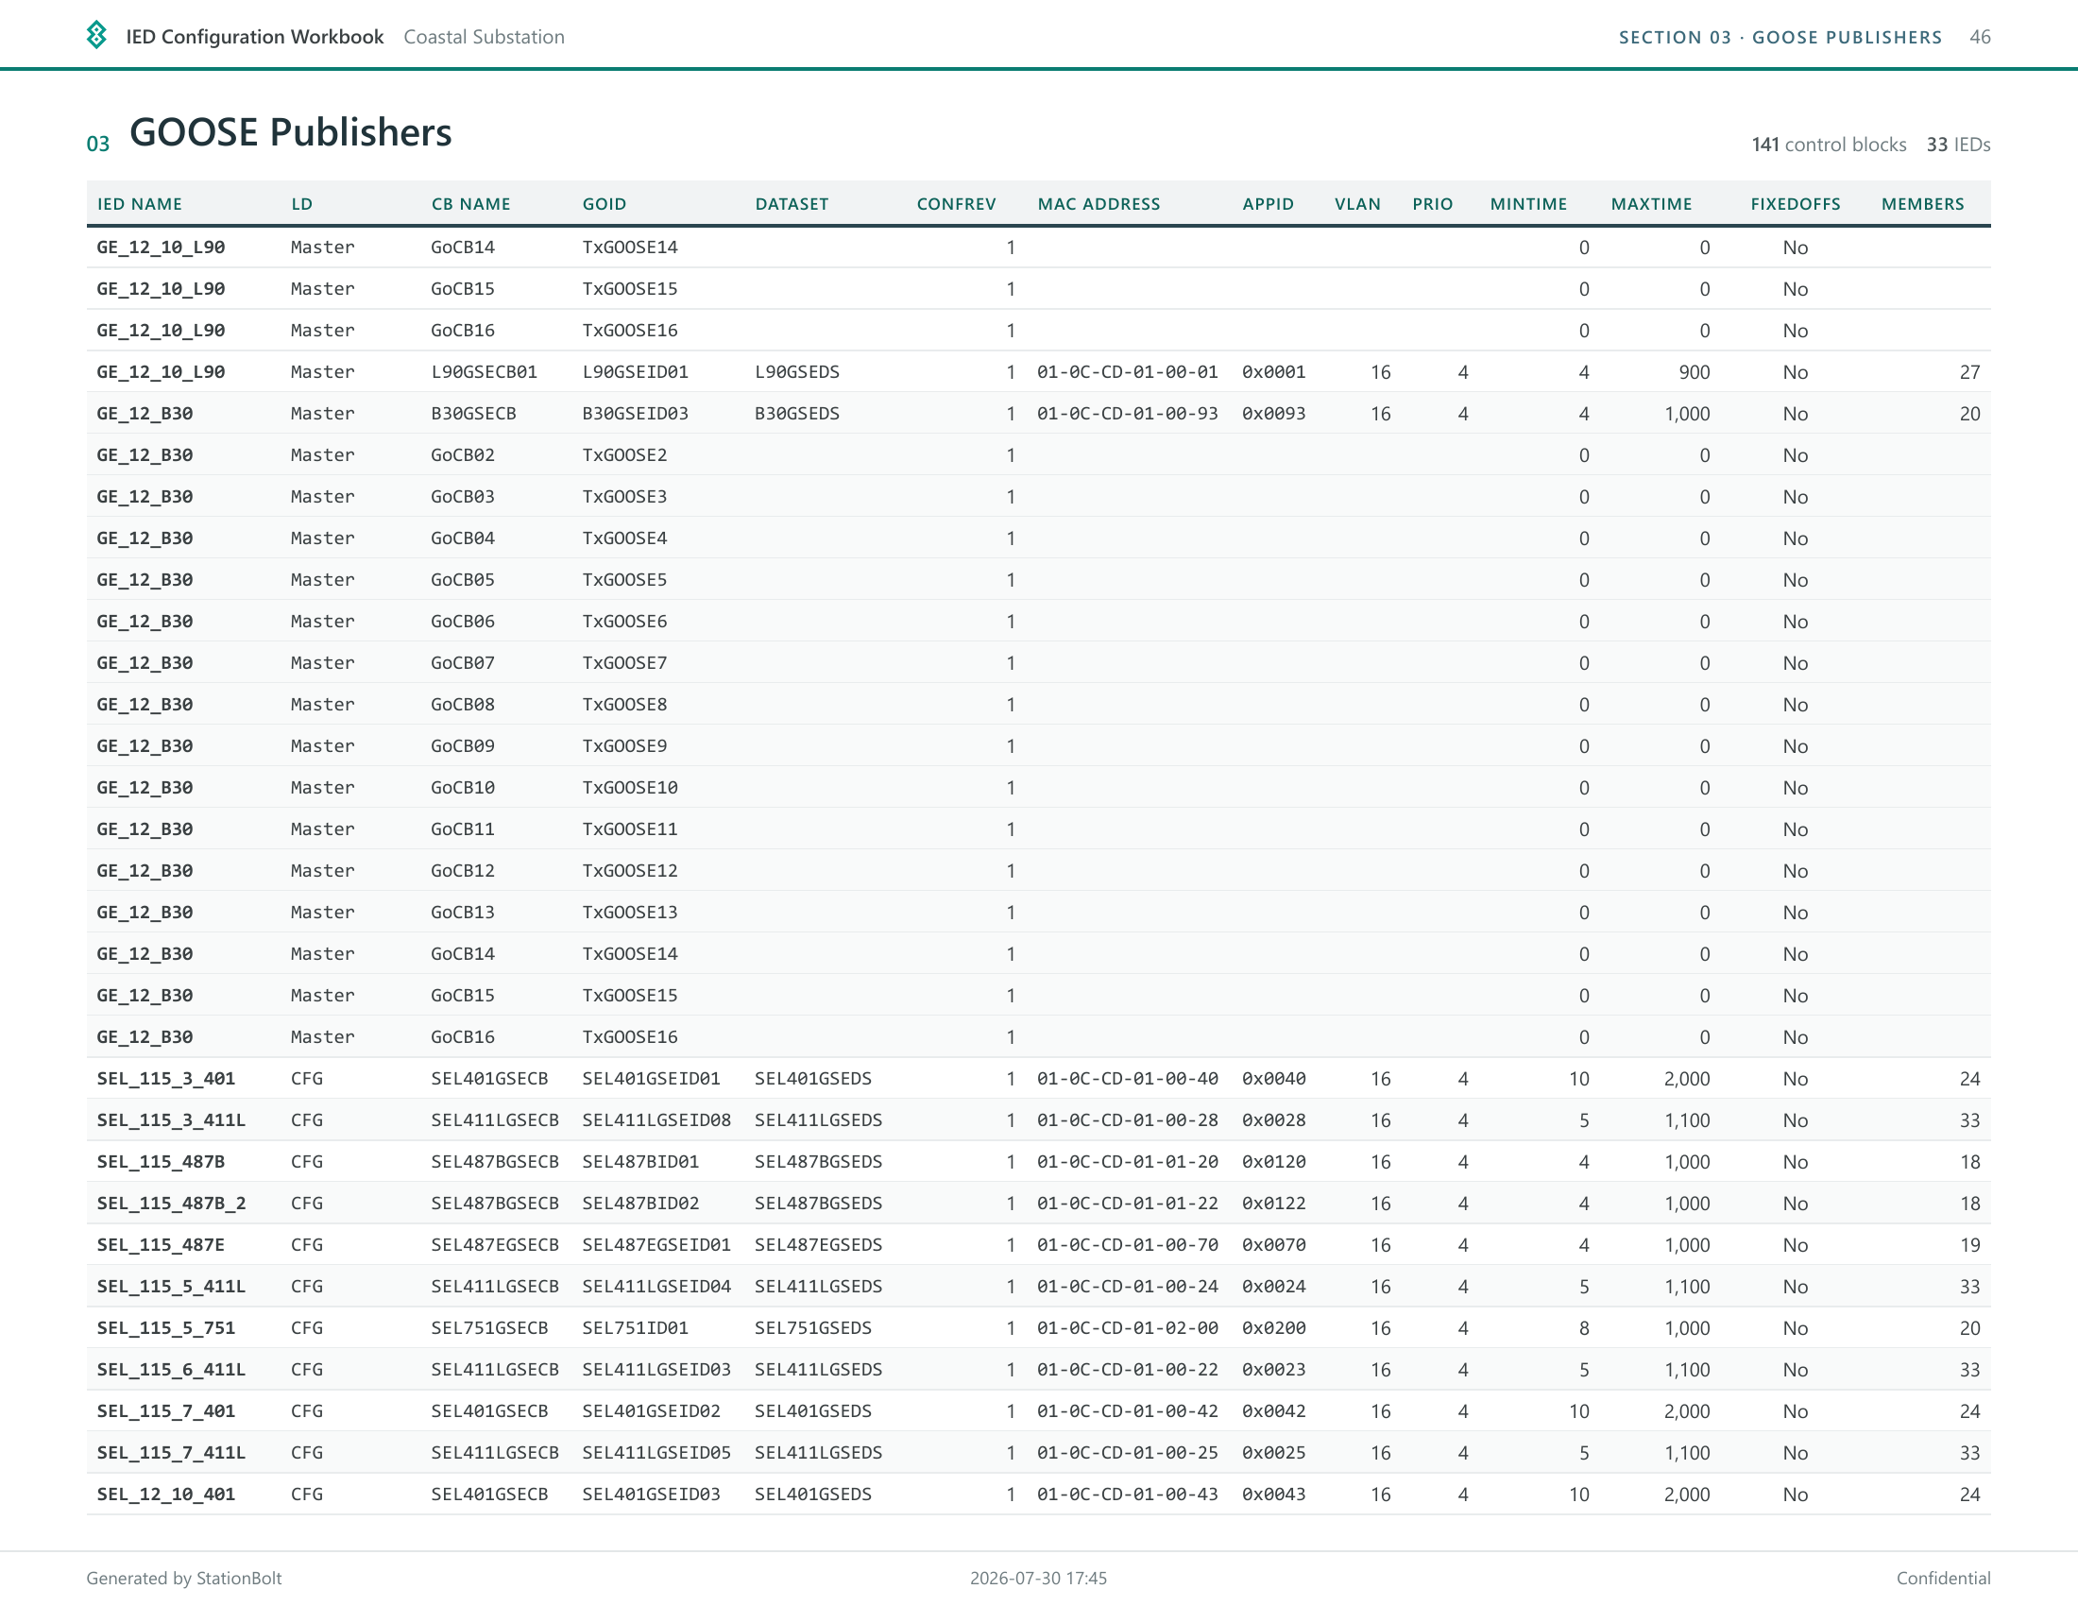Click the CB NAME column header
Screen dimensions: 2078x1606
coord(471,204)
